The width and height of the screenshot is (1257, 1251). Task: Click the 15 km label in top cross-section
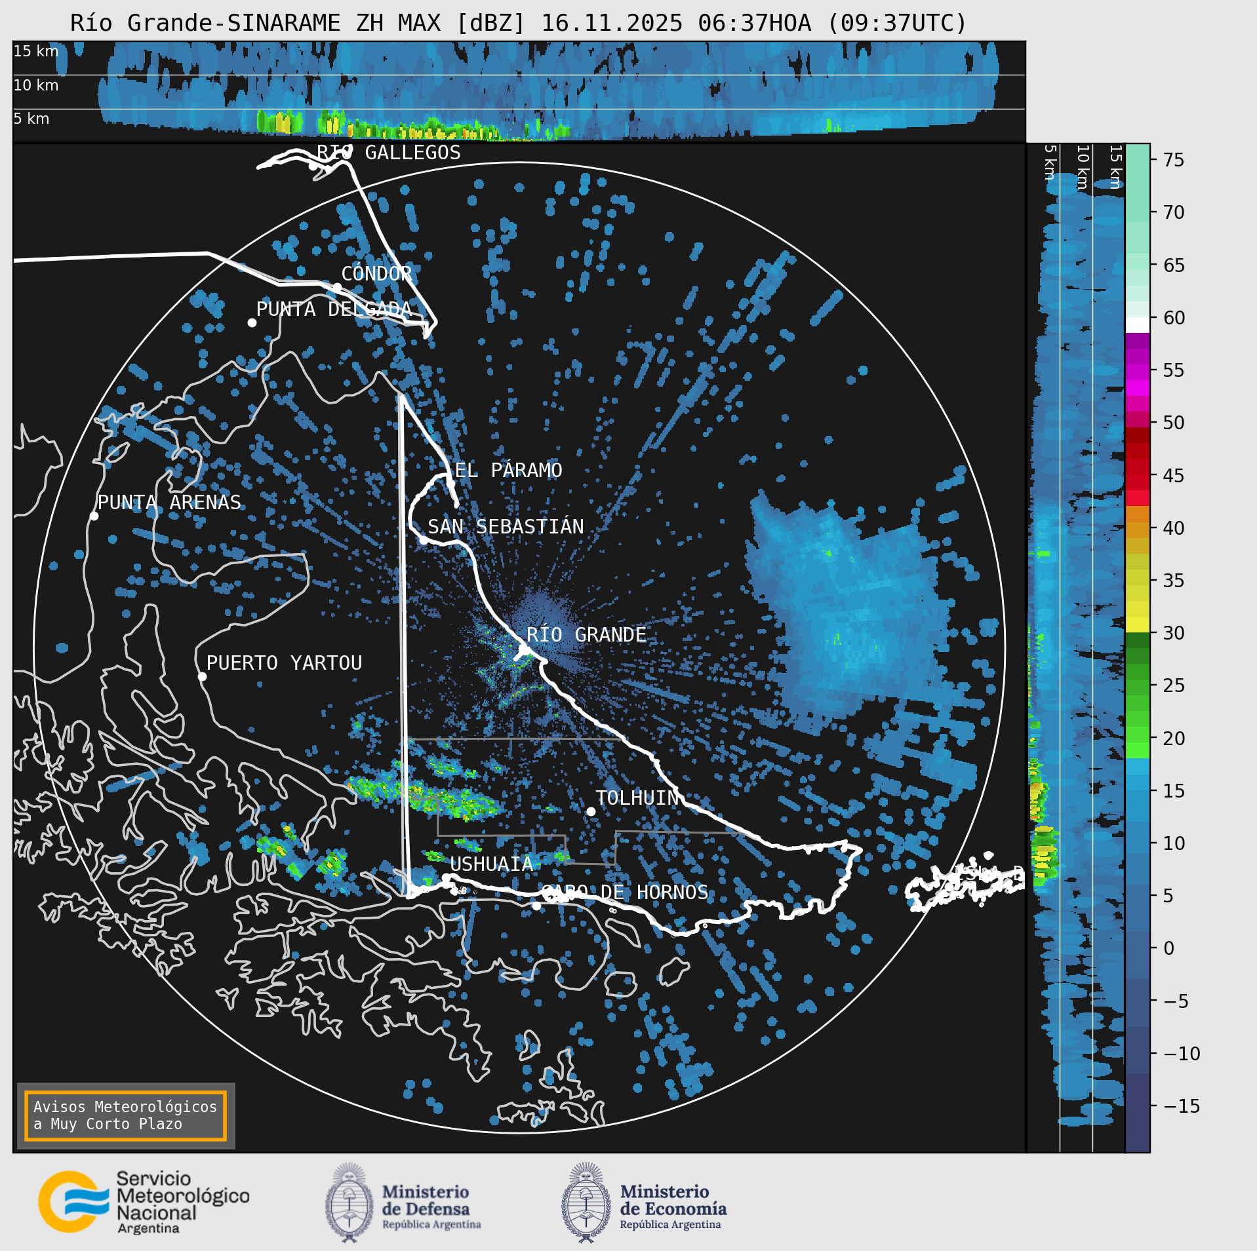(36, 51)
